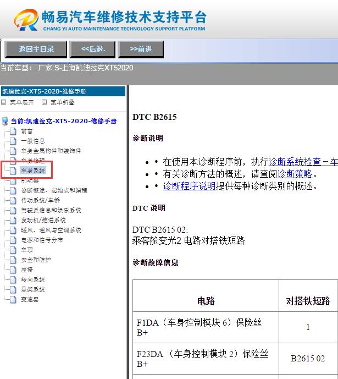The width and height of the screenshot is (338, 379).
Task: Click the table cell containing 1
Action: tap(308, 327)
